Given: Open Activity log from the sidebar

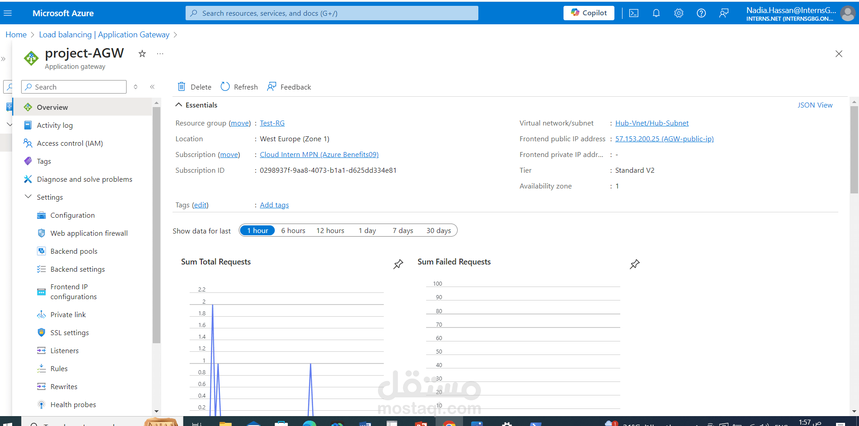Looking at the screenshot, I should point(54,125).
